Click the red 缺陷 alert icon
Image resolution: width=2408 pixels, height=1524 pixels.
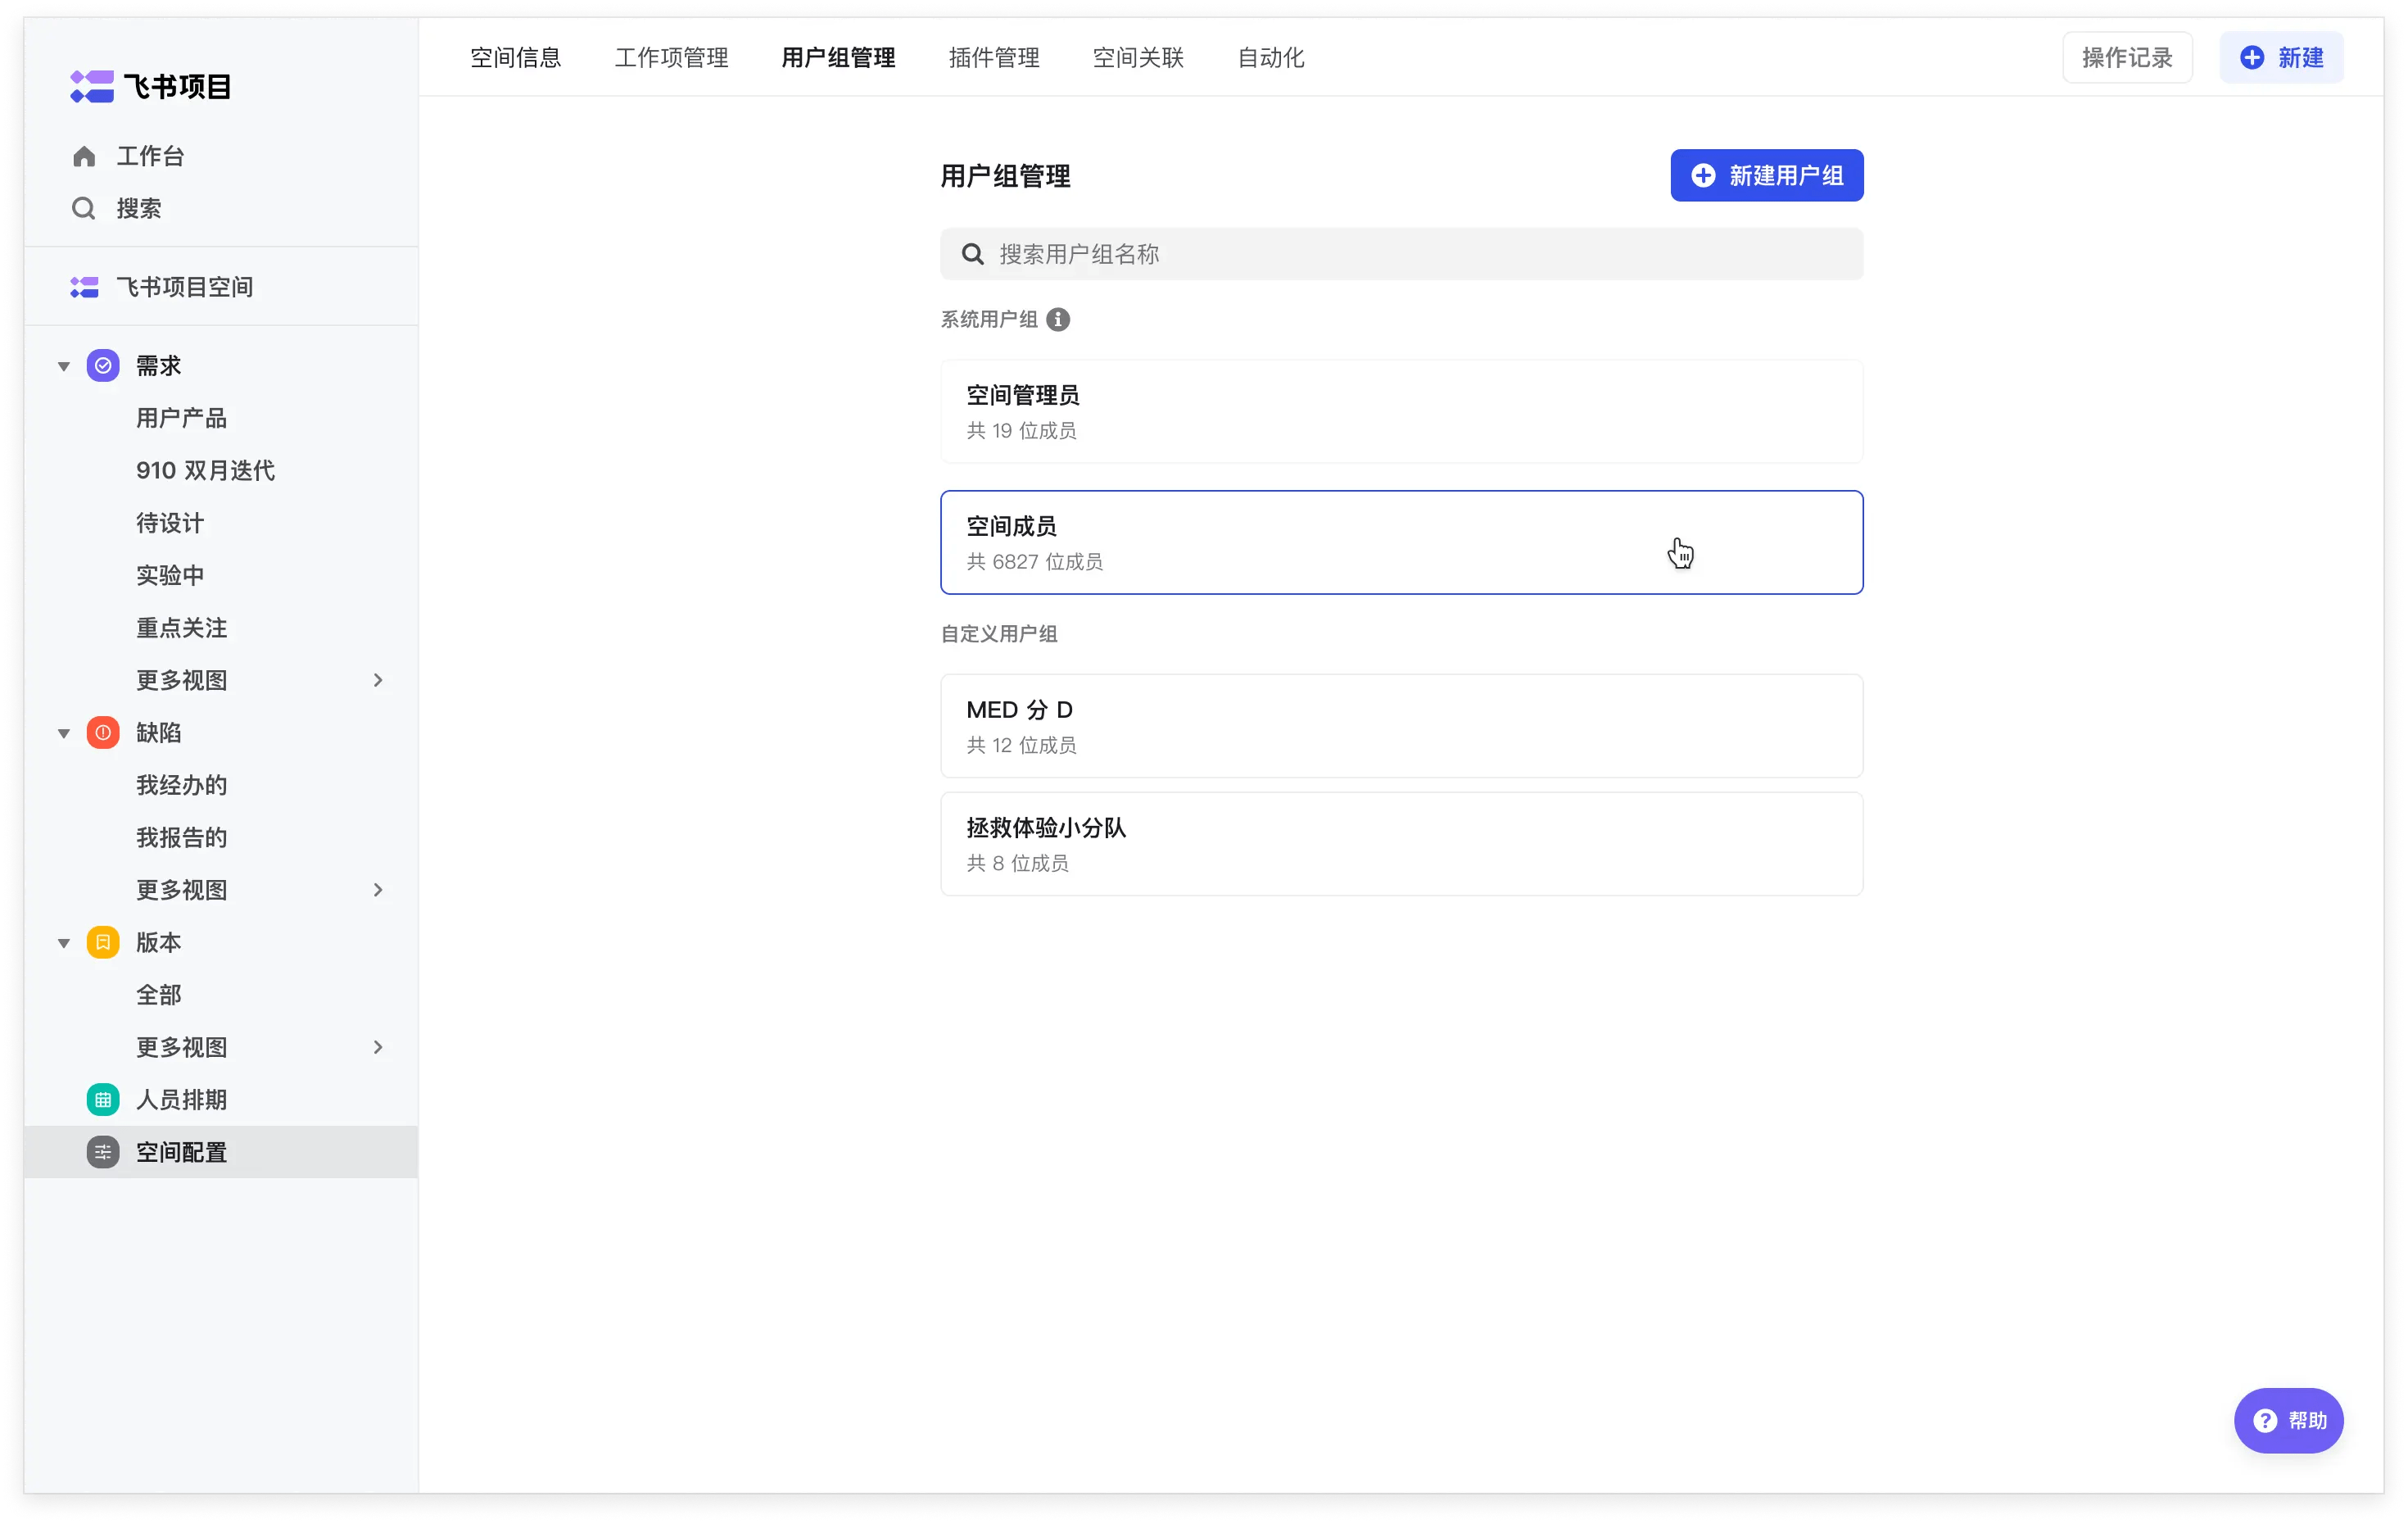(103, 733)
